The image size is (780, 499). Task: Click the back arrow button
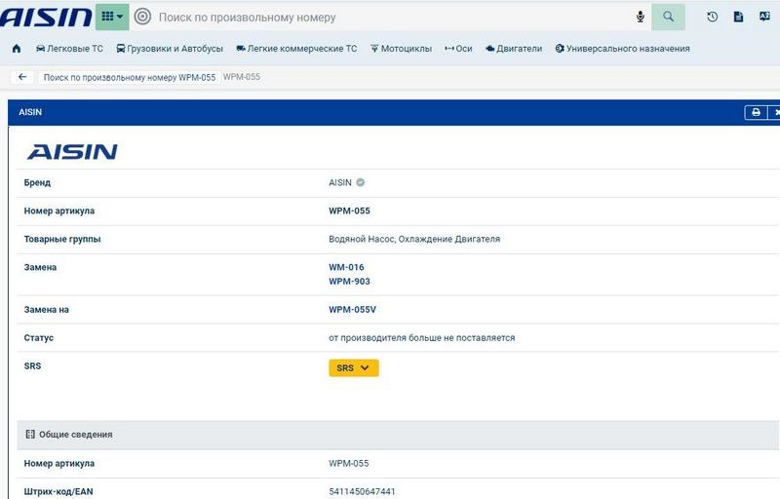click(21, 77)
